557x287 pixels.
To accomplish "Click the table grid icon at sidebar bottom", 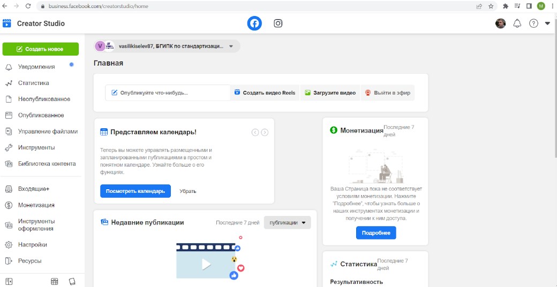I will point(54,282).
